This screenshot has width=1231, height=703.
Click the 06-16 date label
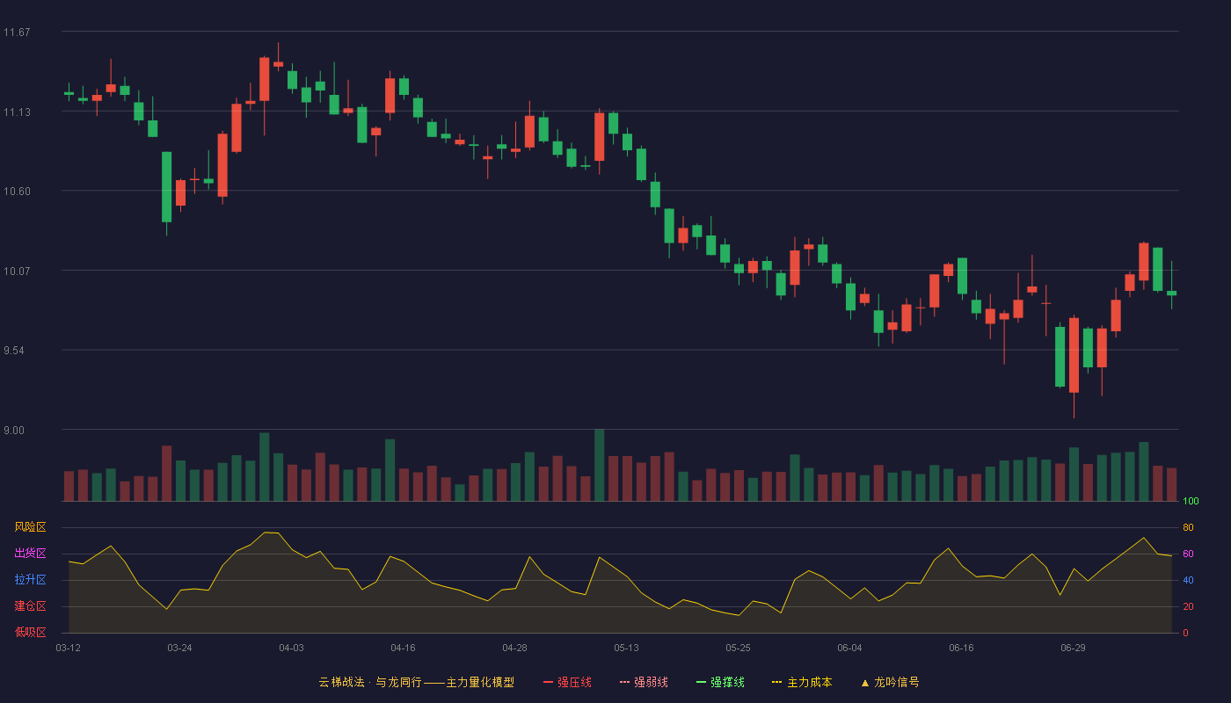(961, 648)
